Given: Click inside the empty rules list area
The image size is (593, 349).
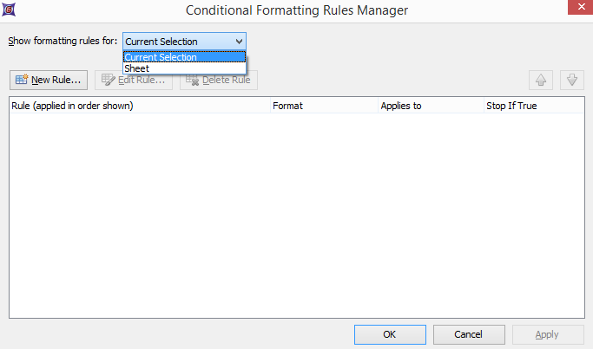Looking at the screenshot, I should (x=295, y=217).
